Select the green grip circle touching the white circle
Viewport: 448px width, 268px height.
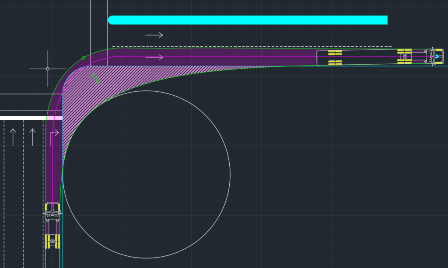108,100
